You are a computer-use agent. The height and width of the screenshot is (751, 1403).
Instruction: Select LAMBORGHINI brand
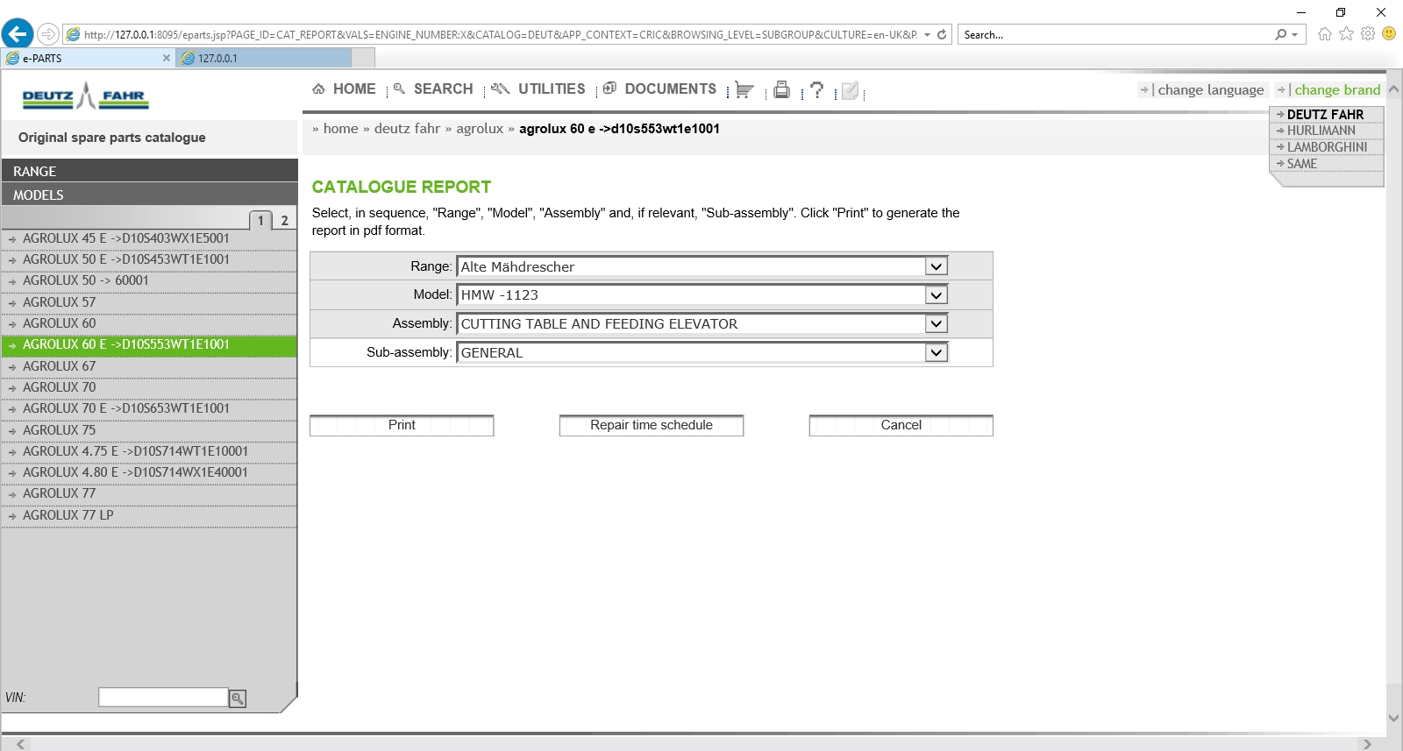1327,147
